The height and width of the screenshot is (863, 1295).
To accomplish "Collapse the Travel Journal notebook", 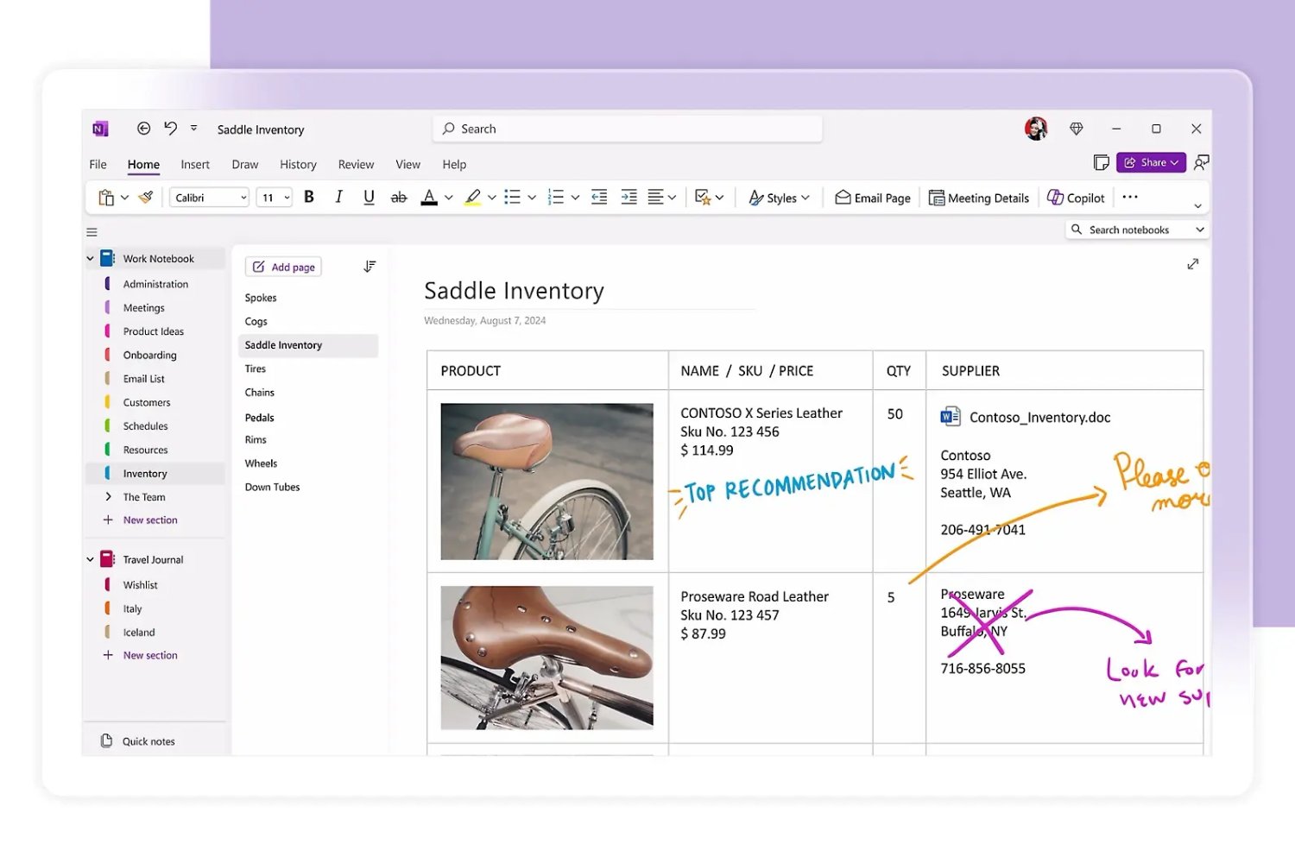I will [x=90, y=560].
